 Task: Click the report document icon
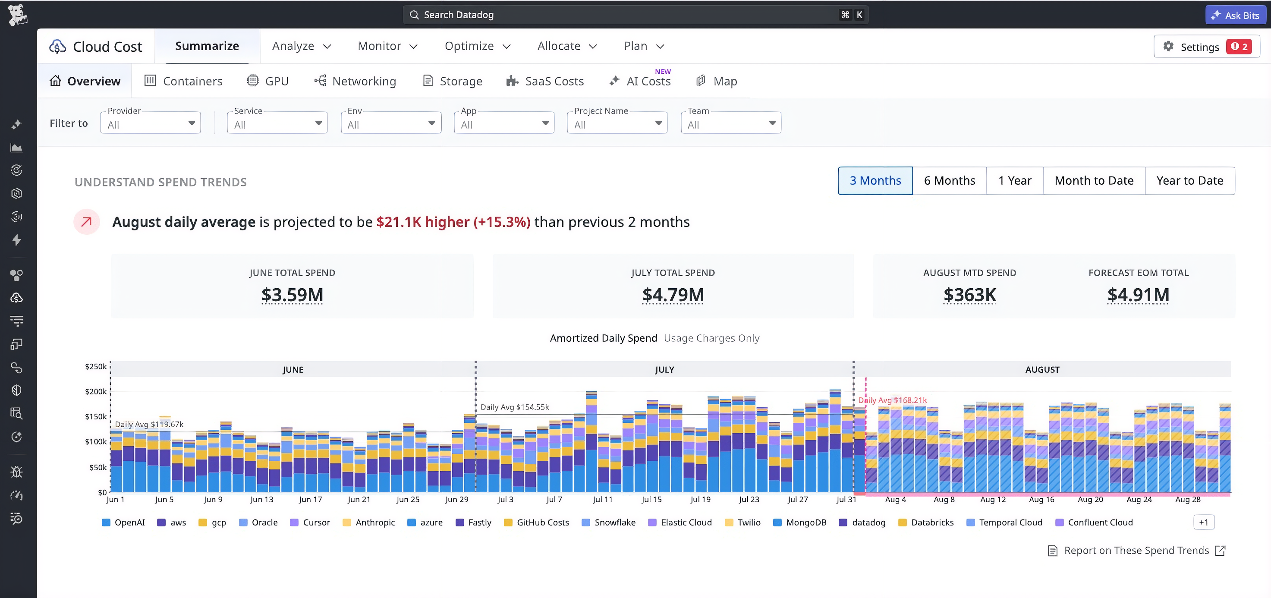point(1052,551)
